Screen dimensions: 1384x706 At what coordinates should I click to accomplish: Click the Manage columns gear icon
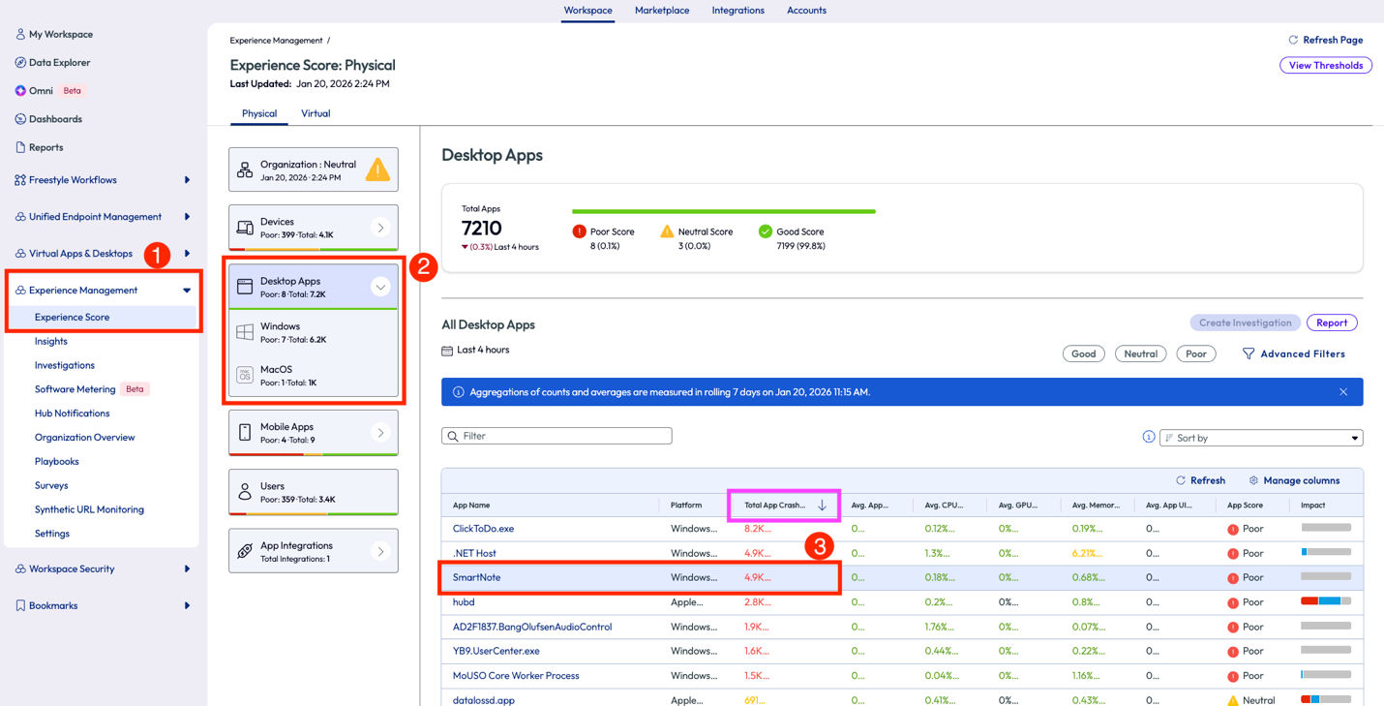tap(1253, 480)
